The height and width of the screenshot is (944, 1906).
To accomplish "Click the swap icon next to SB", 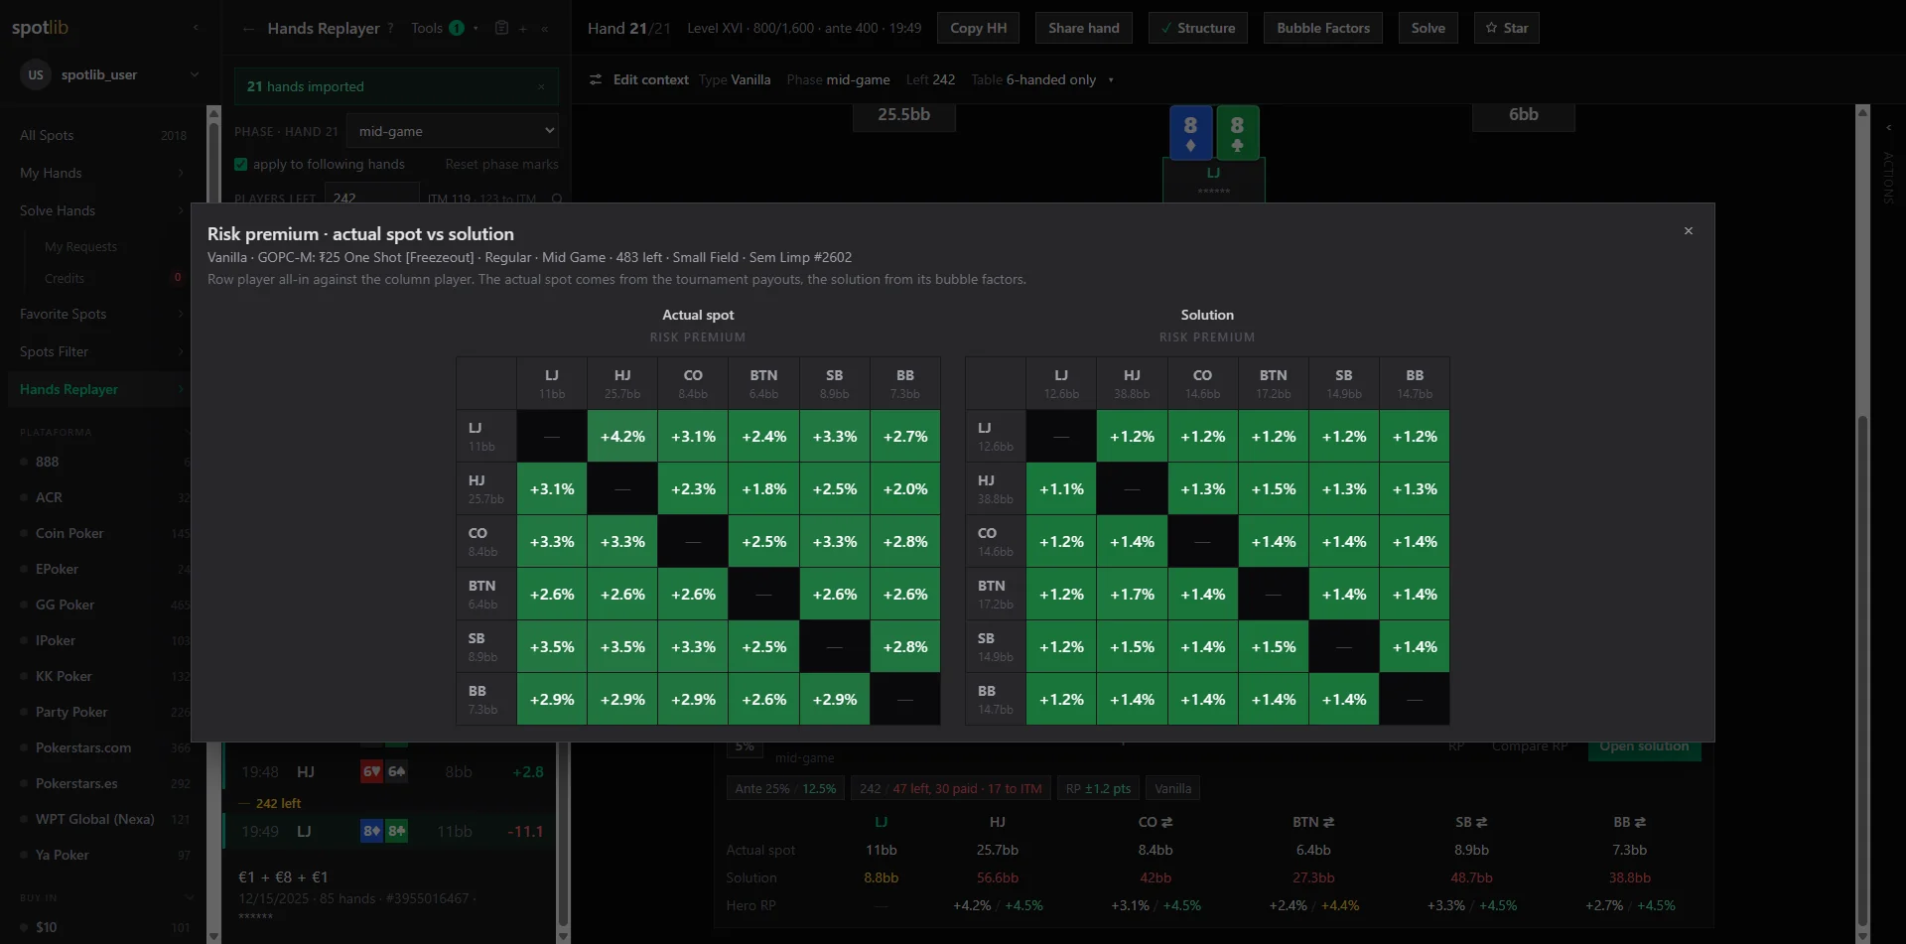I will tap(1481, 822).
